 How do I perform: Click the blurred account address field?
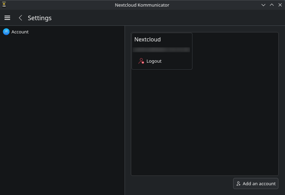[161, 50]
